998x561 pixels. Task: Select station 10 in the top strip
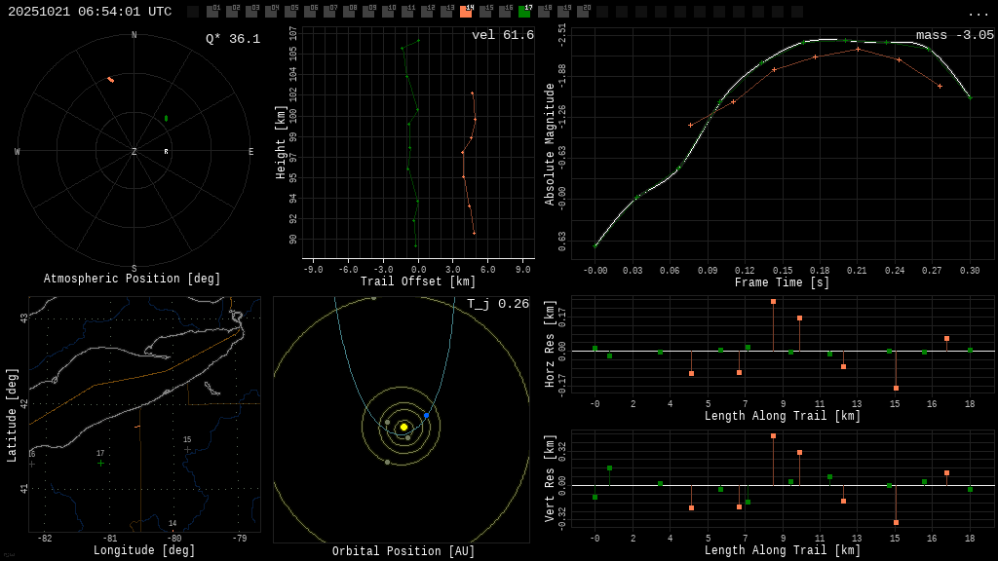tap(388, 12)
